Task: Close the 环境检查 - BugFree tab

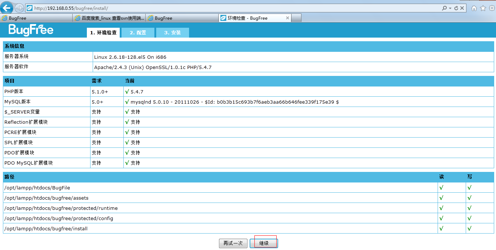Action: pos(287,18)
